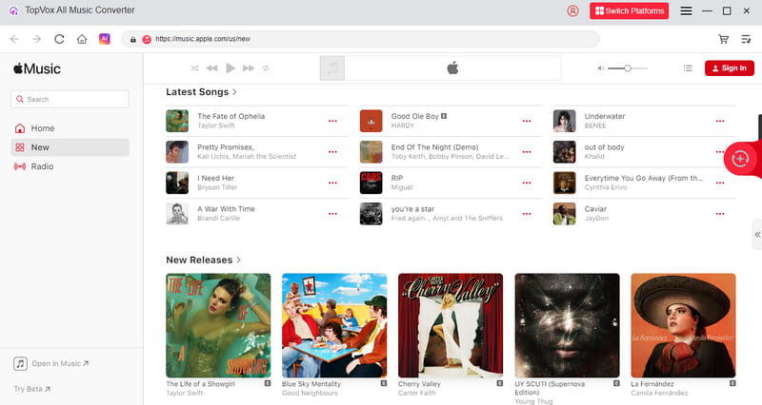Screen dimensions: 762x405
Task: Click the forward navigation arrow
Action: 36,39
